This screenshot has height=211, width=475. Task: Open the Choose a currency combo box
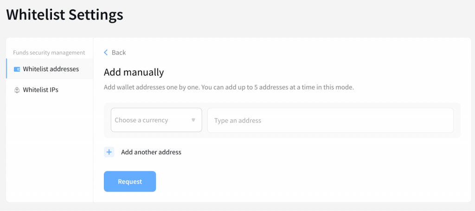coord(156,120)
